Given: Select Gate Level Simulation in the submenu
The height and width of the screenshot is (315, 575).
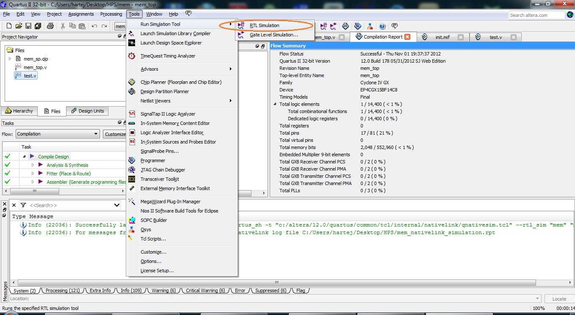Looking at the screenshot, I should [x=274, y=35].
